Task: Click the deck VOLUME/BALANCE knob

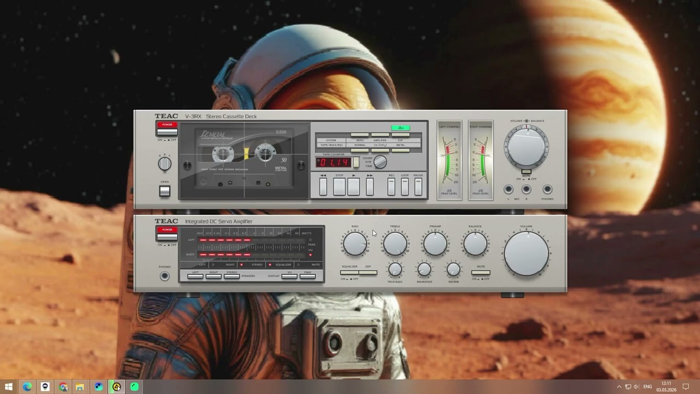Action: (x=527, y=146)
